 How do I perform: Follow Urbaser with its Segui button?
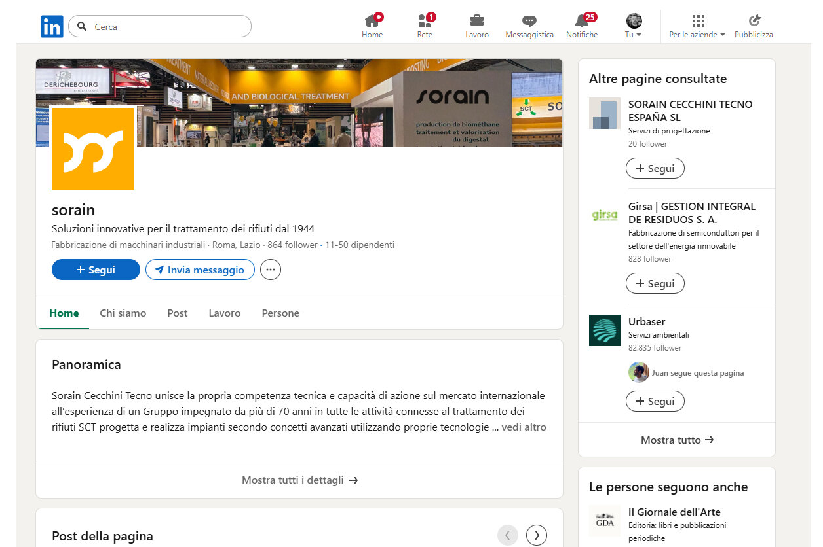[655, 401]
